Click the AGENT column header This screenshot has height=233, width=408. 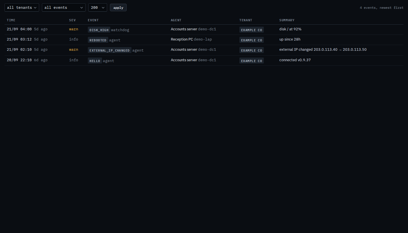(176, 20)
